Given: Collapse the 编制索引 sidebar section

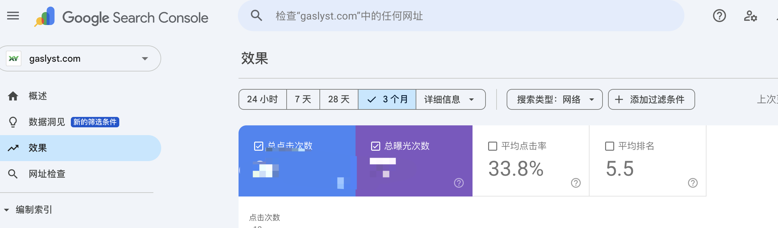Looking at the screenshot, I should [x=6, y=210].
